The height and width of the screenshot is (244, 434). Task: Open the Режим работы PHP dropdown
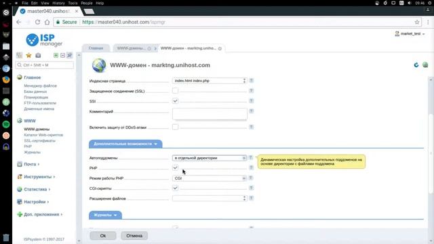point(210,178)
